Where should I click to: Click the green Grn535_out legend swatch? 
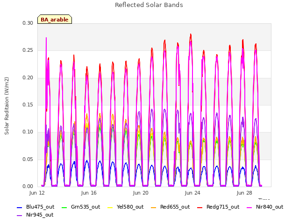pos(64,207)
